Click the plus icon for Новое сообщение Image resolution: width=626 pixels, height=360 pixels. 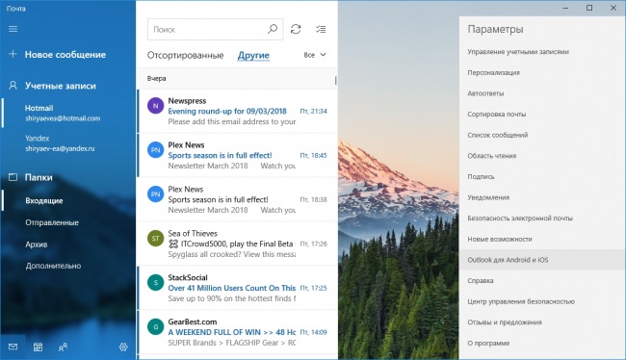coord(13,54)
